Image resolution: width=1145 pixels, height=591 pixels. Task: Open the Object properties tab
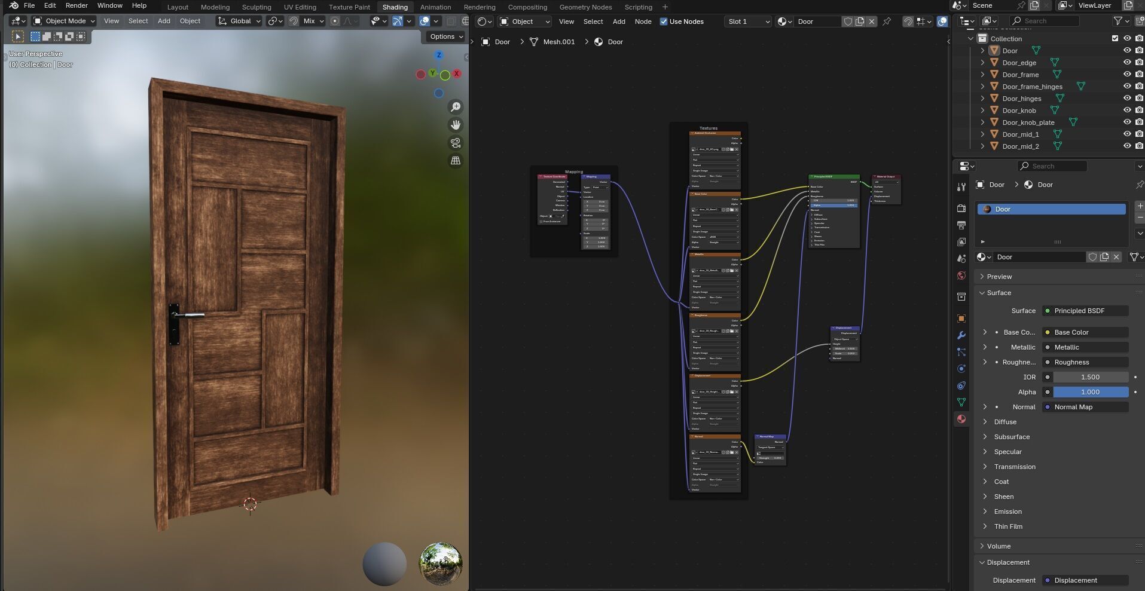point(961,319)
